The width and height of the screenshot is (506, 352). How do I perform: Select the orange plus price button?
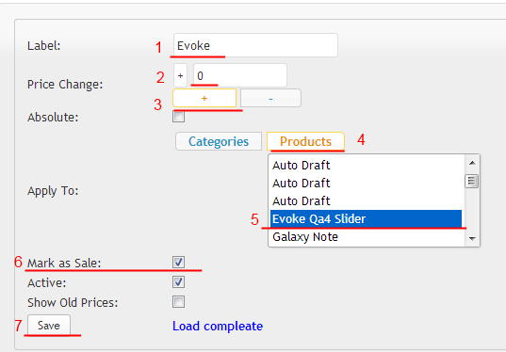(204, 98)
